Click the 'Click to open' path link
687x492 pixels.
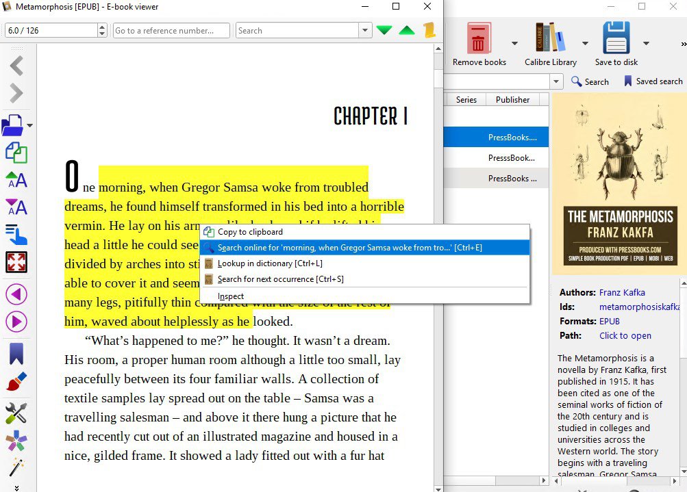pyautogui.click(x=625, y=335)
